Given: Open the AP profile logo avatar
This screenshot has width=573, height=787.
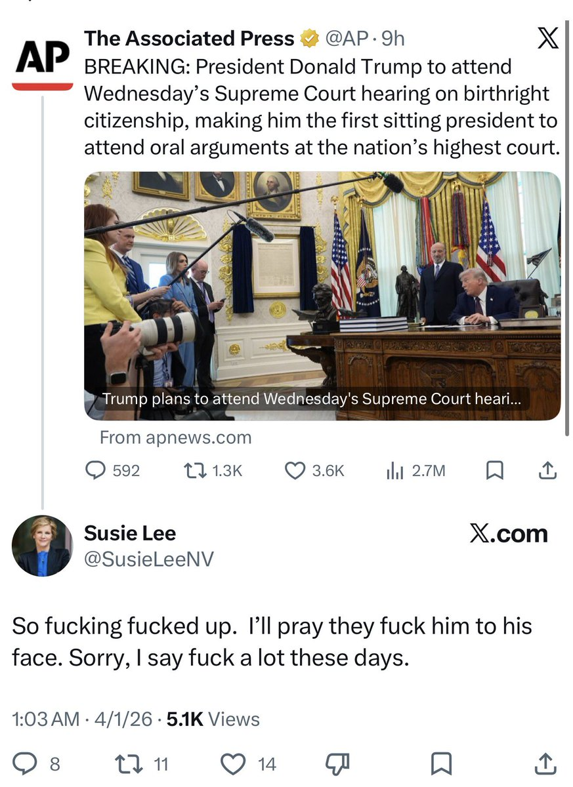Looking at the screenshot, I should pyautogui.click(x=43, y=62).
